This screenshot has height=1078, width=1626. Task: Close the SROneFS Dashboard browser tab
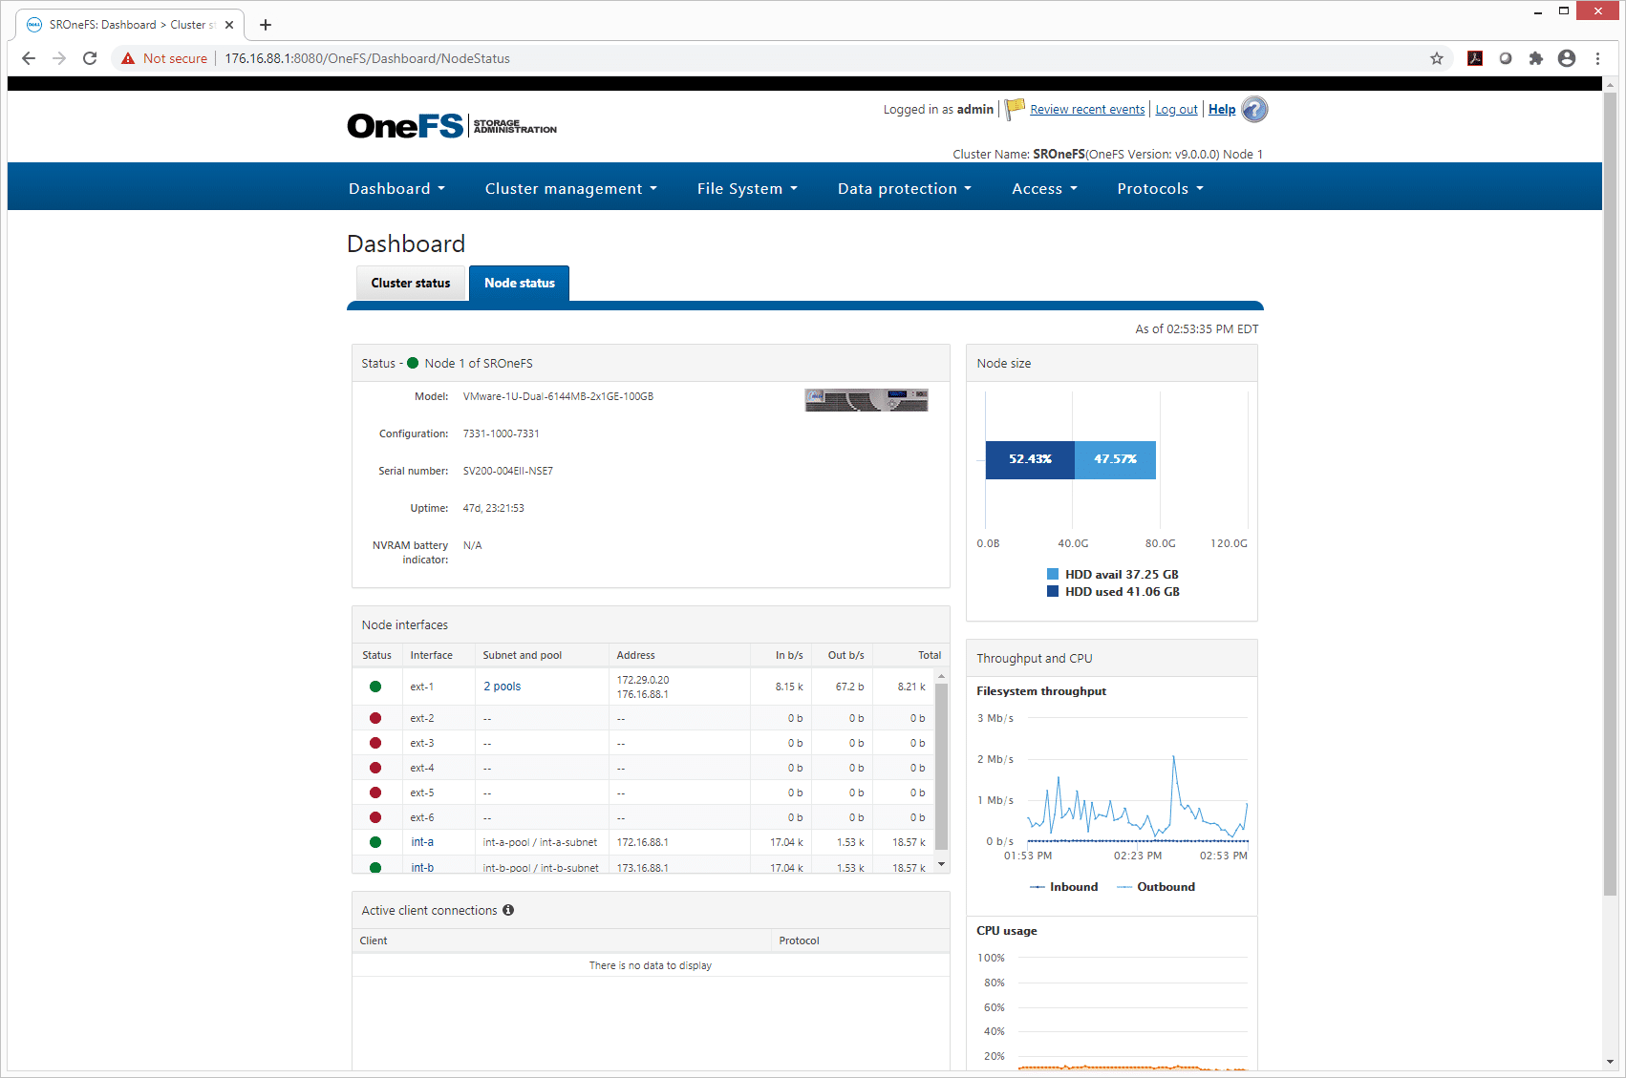click(x=229, y=25)
